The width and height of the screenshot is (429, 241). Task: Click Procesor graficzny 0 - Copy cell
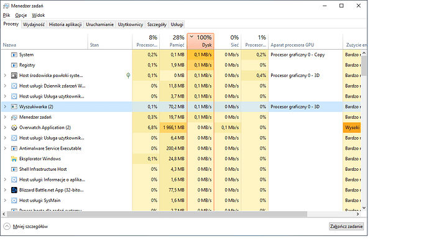coord(305,55)
